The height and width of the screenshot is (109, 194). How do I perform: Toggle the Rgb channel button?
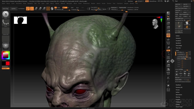click(x=65, y=7)
